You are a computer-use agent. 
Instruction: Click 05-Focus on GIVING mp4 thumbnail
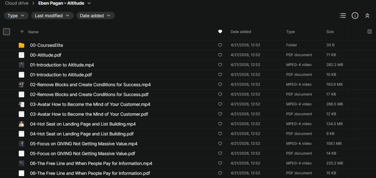22,144
